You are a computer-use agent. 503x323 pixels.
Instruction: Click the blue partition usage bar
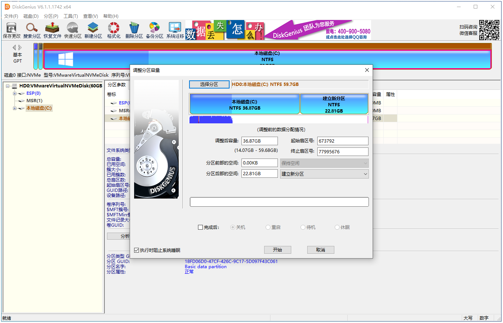pyautogui.click(x=211, y=119)
